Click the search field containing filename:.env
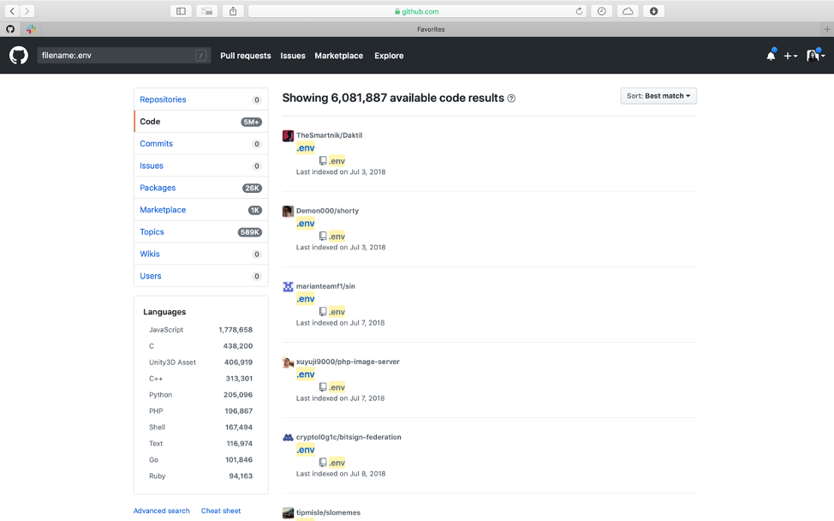834x521 pixels. [116, 56]
